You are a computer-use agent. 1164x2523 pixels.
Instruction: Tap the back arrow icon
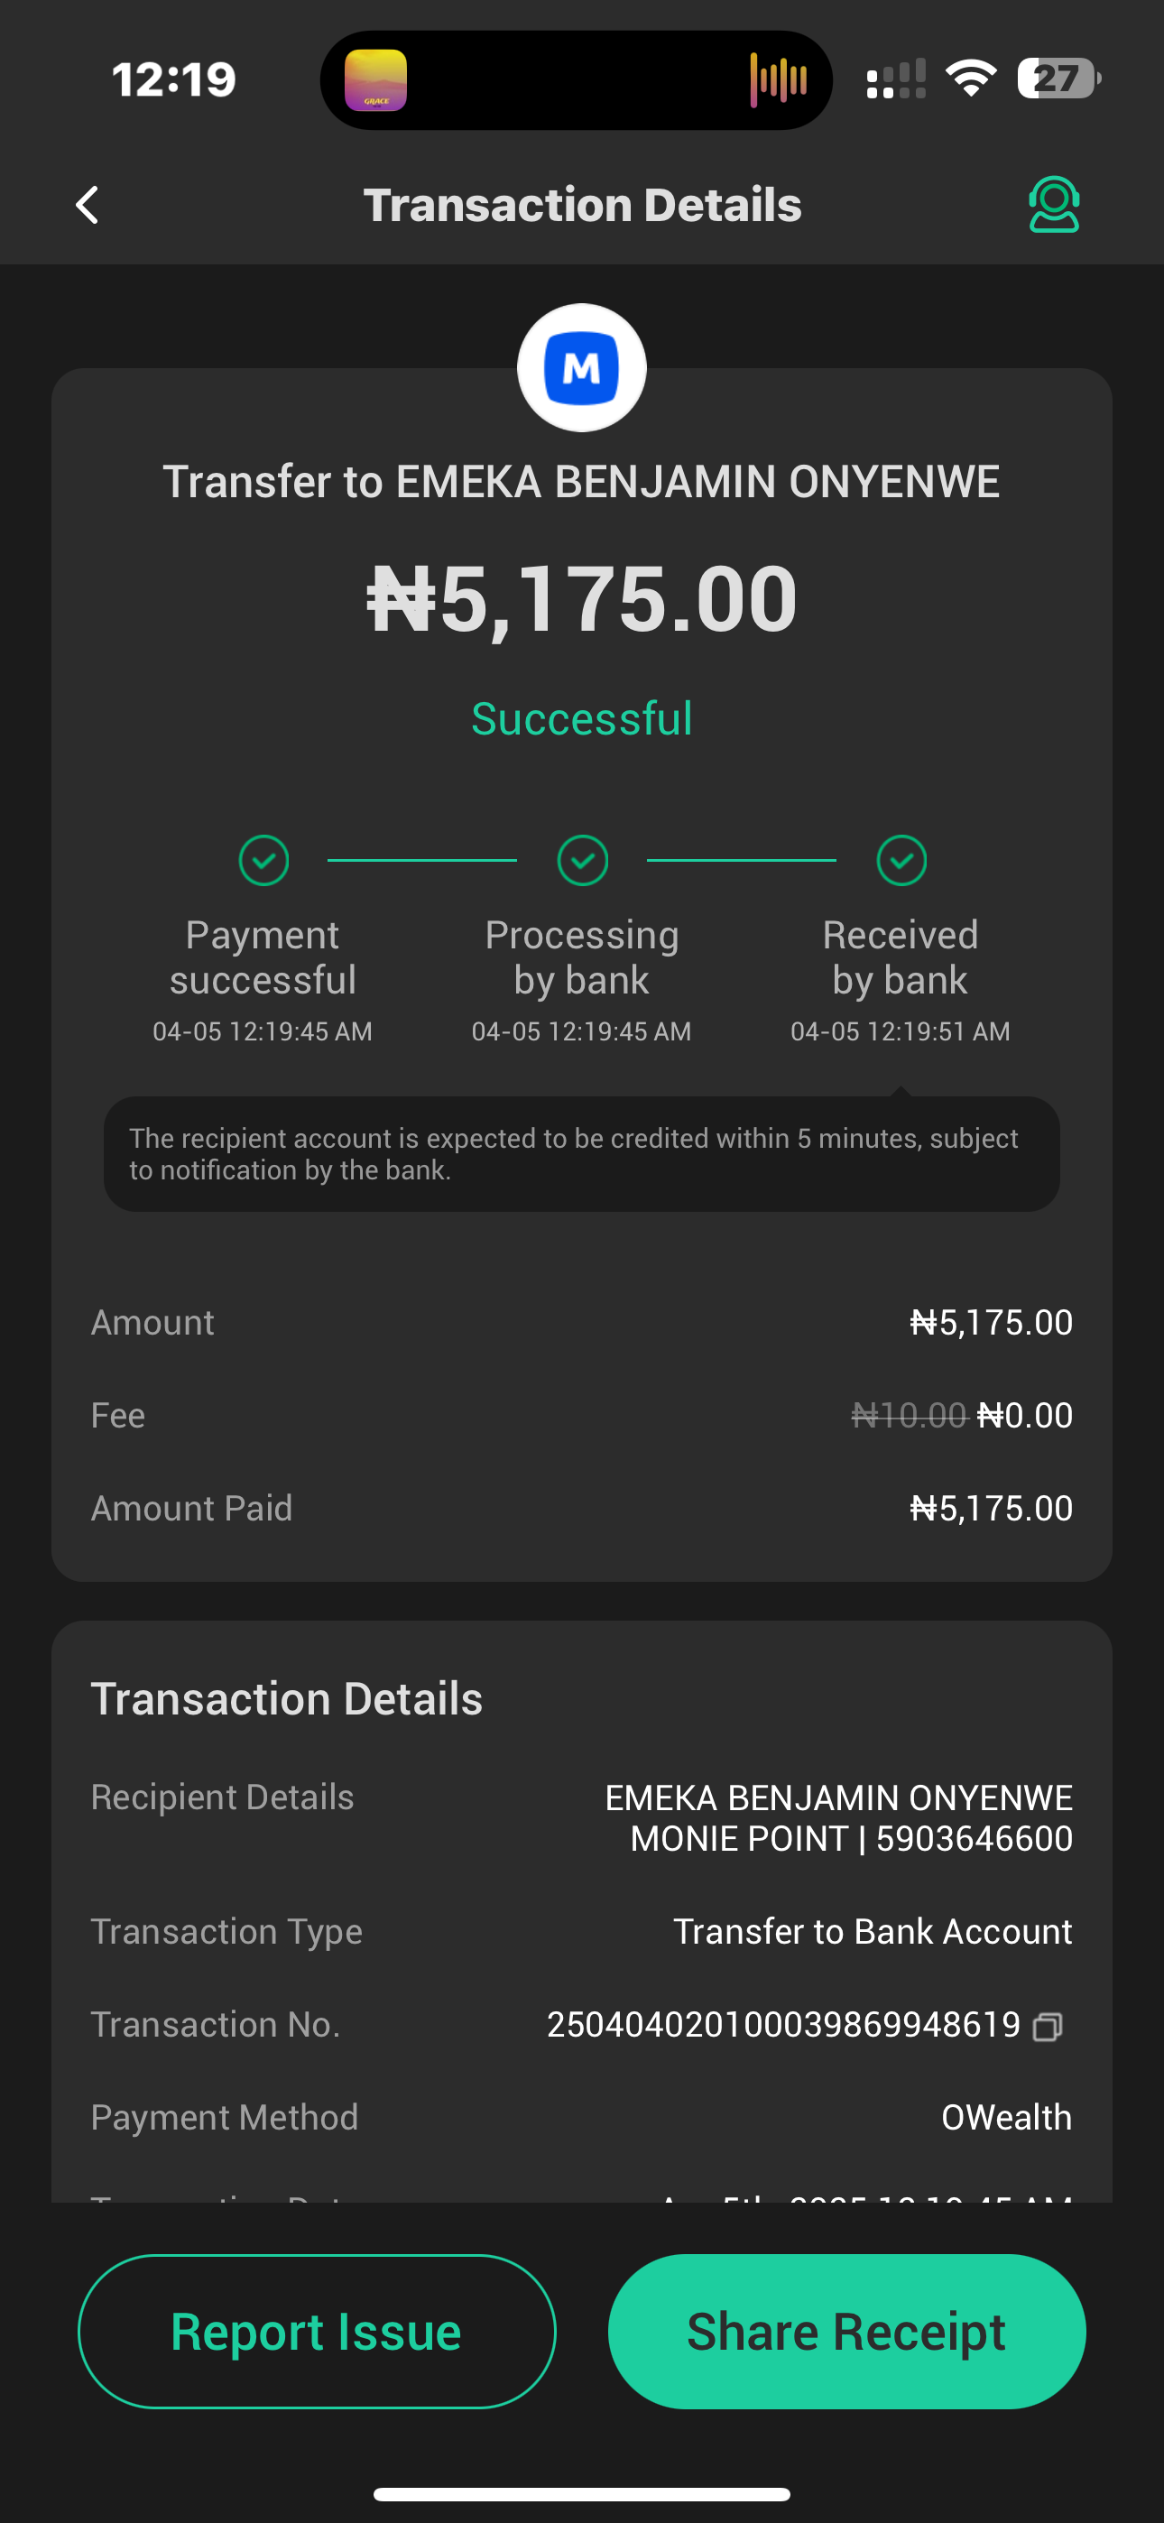pyautogui.click(x=88, y=206)
